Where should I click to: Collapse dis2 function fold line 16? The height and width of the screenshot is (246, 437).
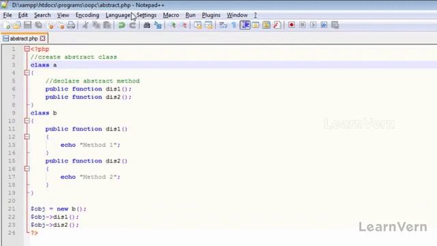[x=27, y=169]
